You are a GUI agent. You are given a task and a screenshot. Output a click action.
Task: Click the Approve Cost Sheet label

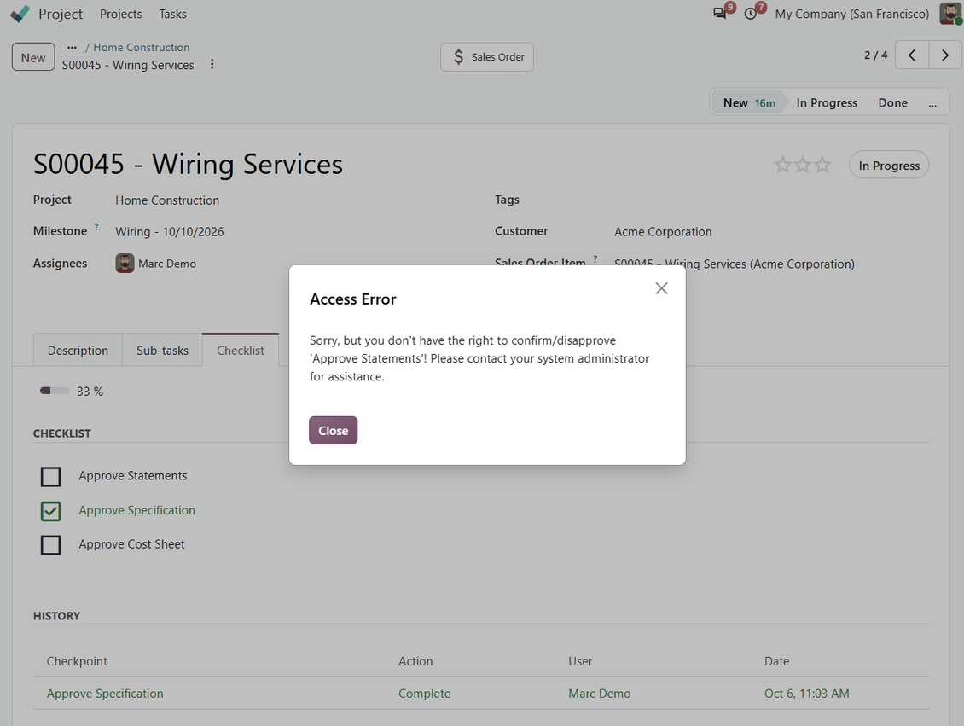coord(131,544)
